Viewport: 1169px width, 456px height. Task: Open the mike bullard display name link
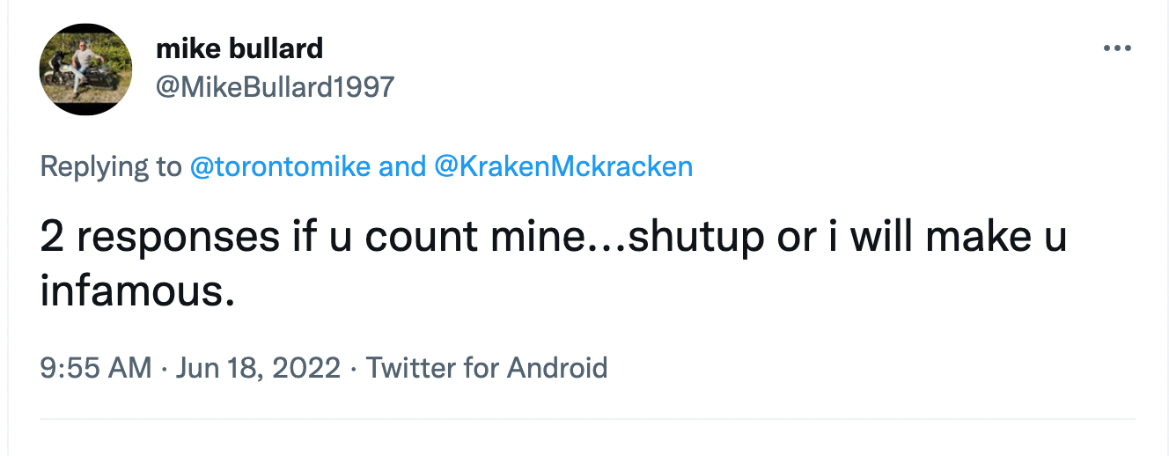pyautogui.click(x=239, y=48)
